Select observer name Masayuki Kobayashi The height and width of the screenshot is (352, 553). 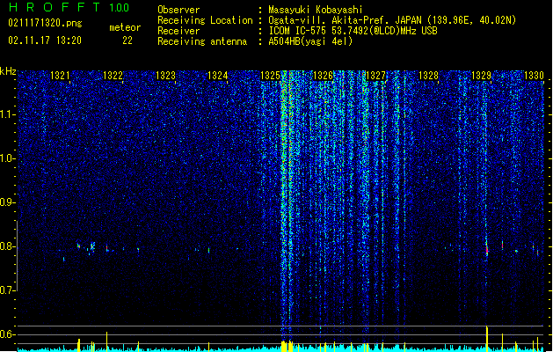pyautogui.click(x=316, y=10)
